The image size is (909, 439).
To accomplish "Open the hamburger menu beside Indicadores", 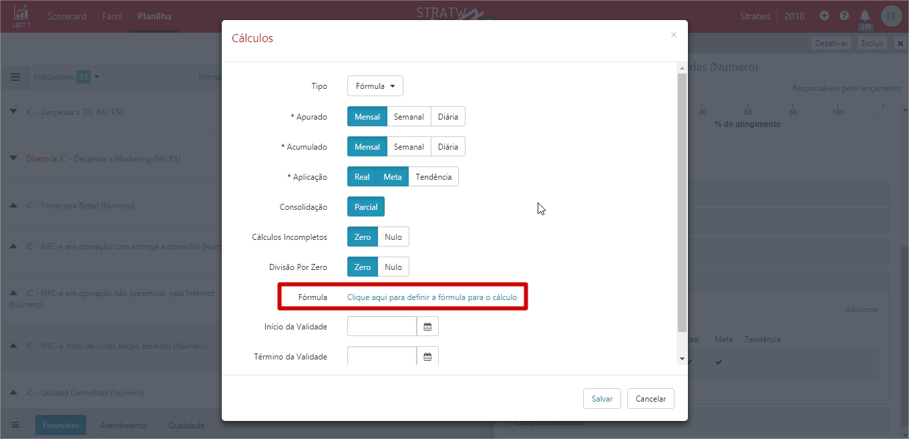I will point(15,77).
